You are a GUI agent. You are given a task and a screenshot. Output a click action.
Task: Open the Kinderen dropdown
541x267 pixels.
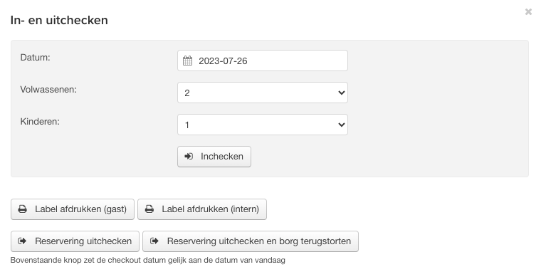tap(262, 125)
